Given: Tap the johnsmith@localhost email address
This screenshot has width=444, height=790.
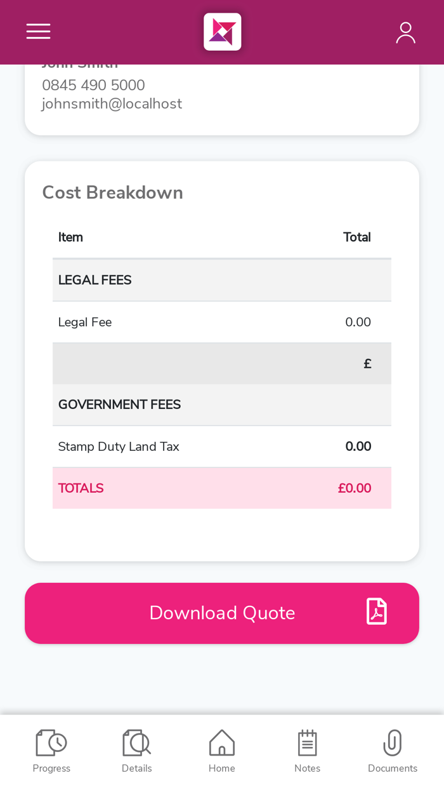Looking at the screenshot, I should click(x=112, y=104).
